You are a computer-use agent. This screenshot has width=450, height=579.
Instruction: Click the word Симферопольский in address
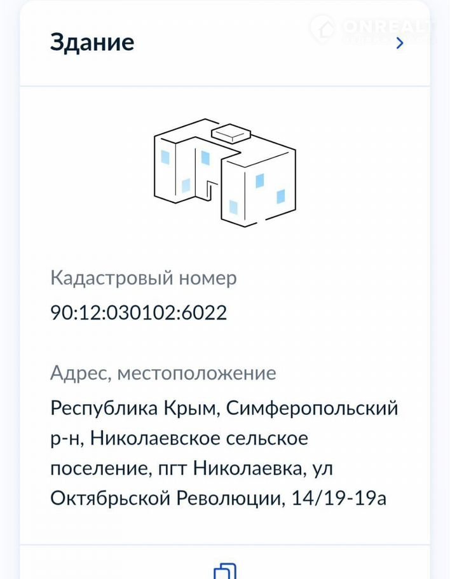[312, 407]
